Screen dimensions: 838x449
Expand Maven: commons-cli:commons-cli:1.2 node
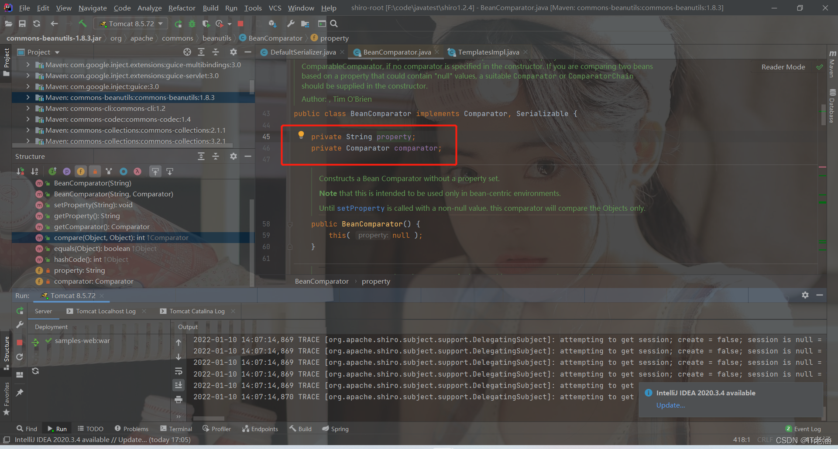click(28, 108)
